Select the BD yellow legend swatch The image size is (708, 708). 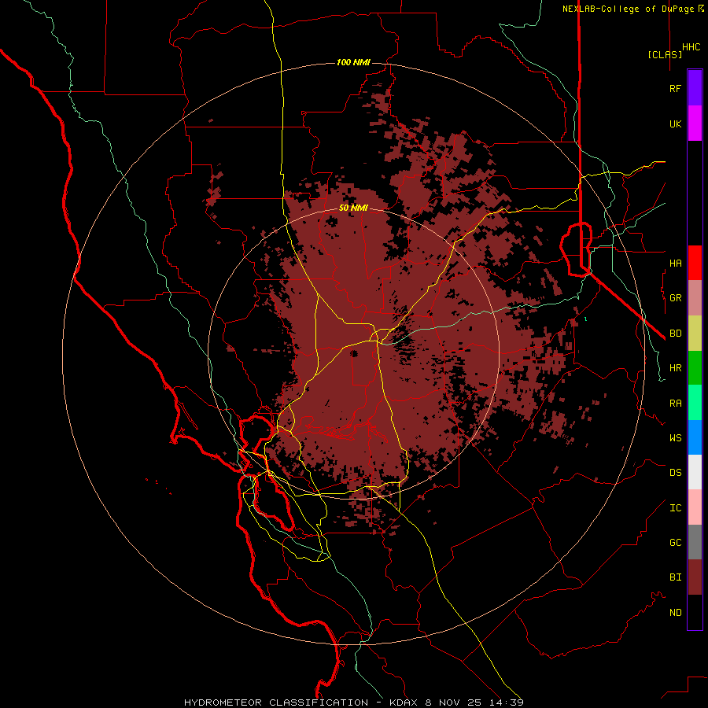click(695, 334)
